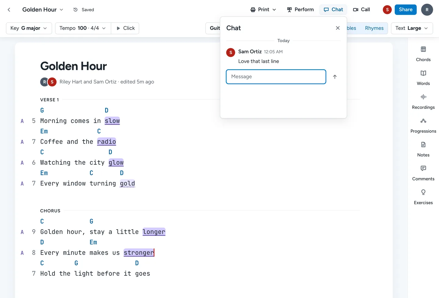View the Saved history status
Screen dimensions: 439x298
(84, 10)
